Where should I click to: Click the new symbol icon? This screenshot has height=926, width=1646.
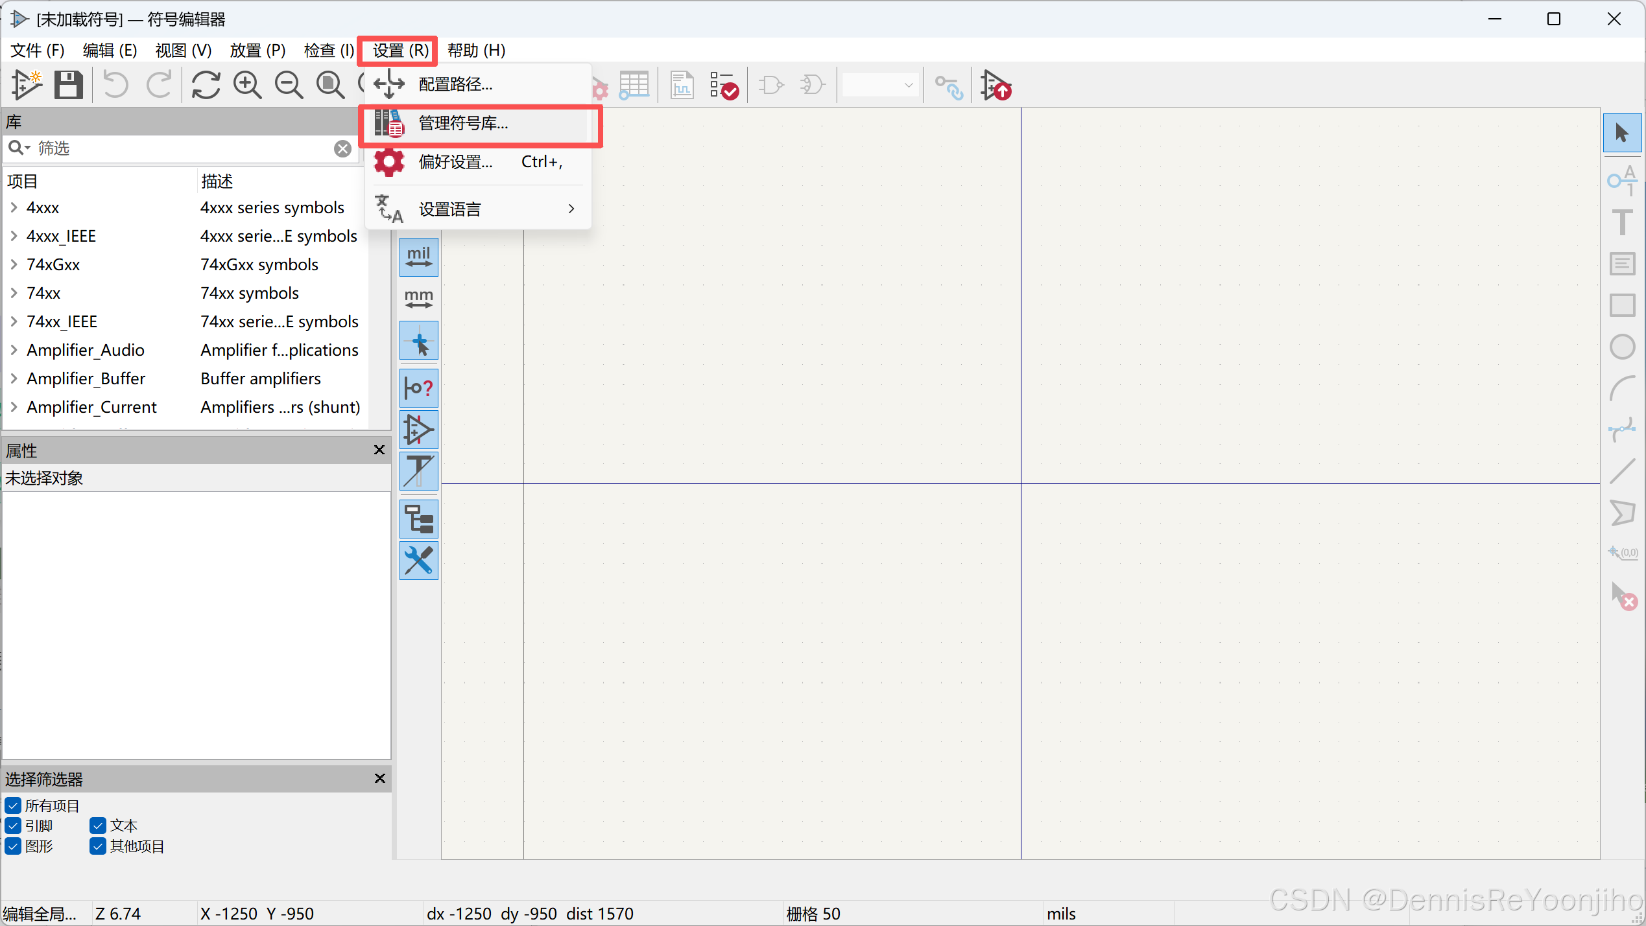(x=27, y=85)
